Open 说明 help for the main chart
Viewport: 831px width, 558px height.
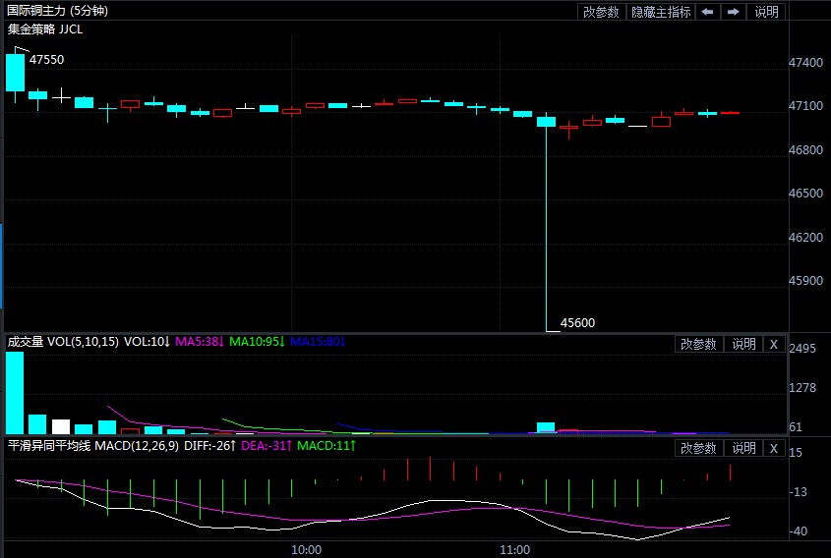point(766,12)
